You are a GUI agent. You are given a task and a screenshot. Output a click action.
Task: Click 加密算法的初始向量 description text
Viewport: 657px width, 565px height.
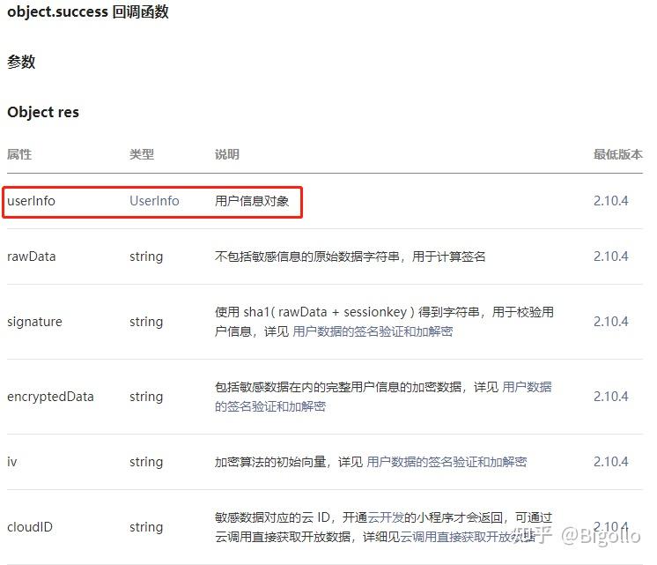pos(270,462)
